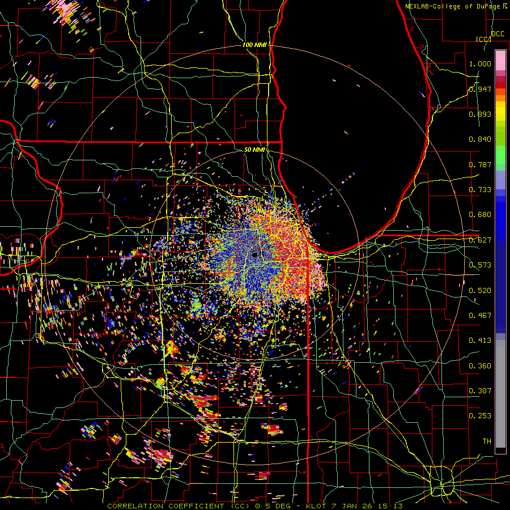Click the black radar site dot at center
This screenshot has width=510, height=510.
[x=255, y=255]
